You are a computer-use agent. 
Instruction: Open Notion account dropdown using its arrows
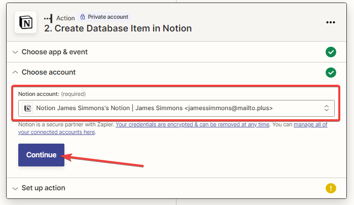tap(326, 108)
